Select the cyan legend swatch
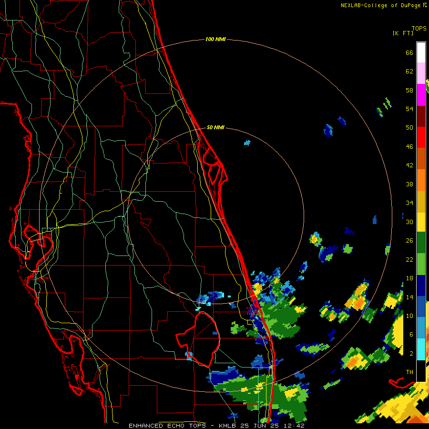This screenshot has width=429, height=429. click(421, 349)
